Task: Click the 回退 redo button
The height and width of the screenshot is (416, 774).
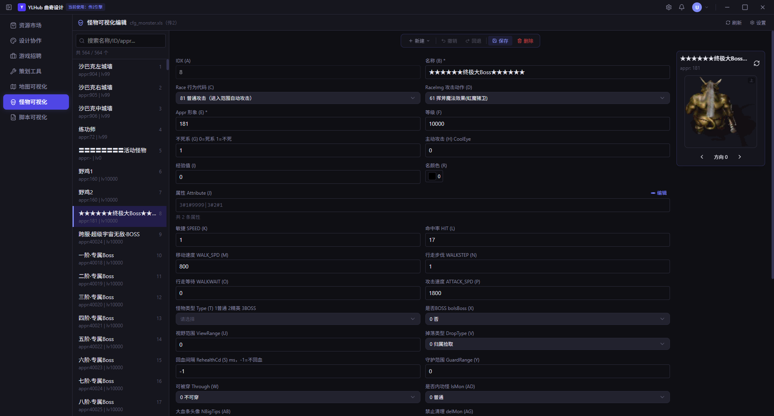Action: pos(473,41)
